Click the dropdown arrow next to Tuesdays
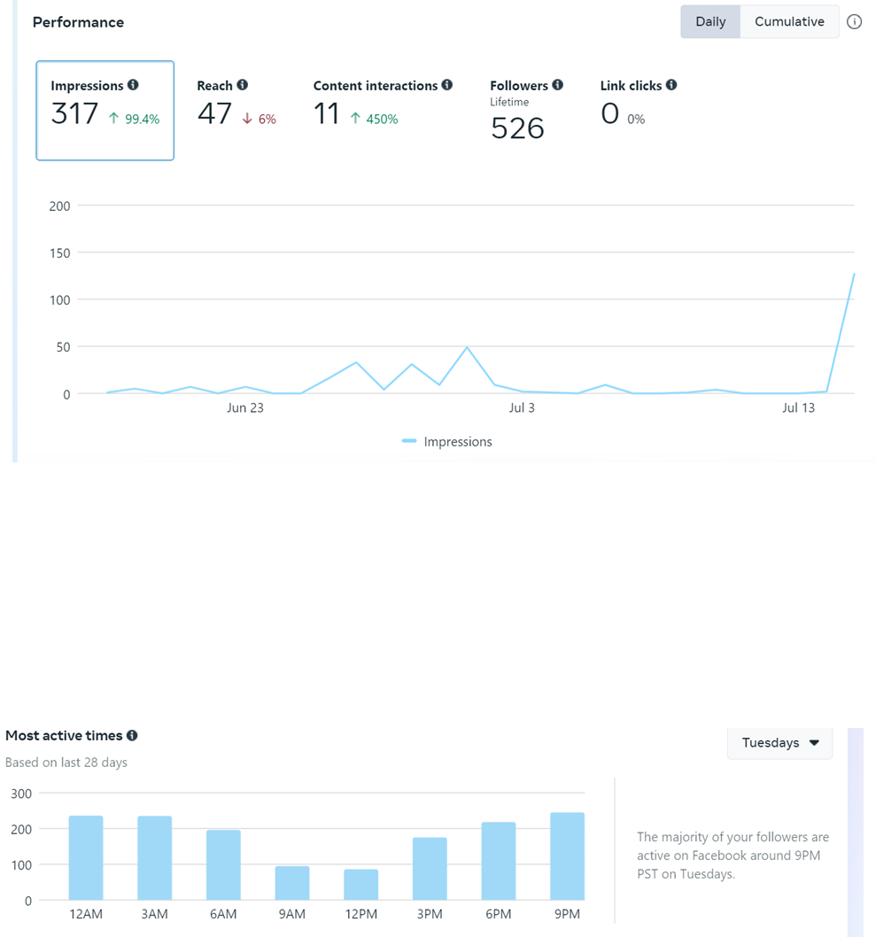 coord(814,743)
